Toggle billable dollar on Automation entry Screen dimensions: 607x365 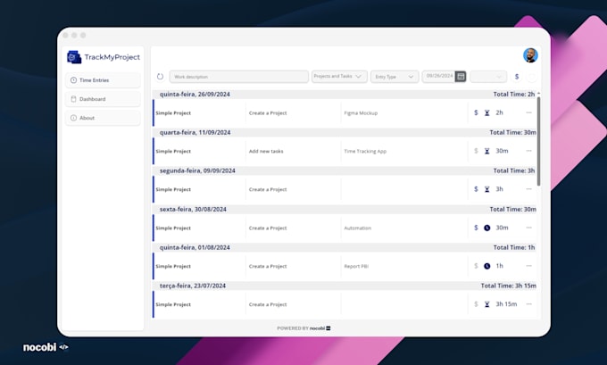tap(476, 228)
